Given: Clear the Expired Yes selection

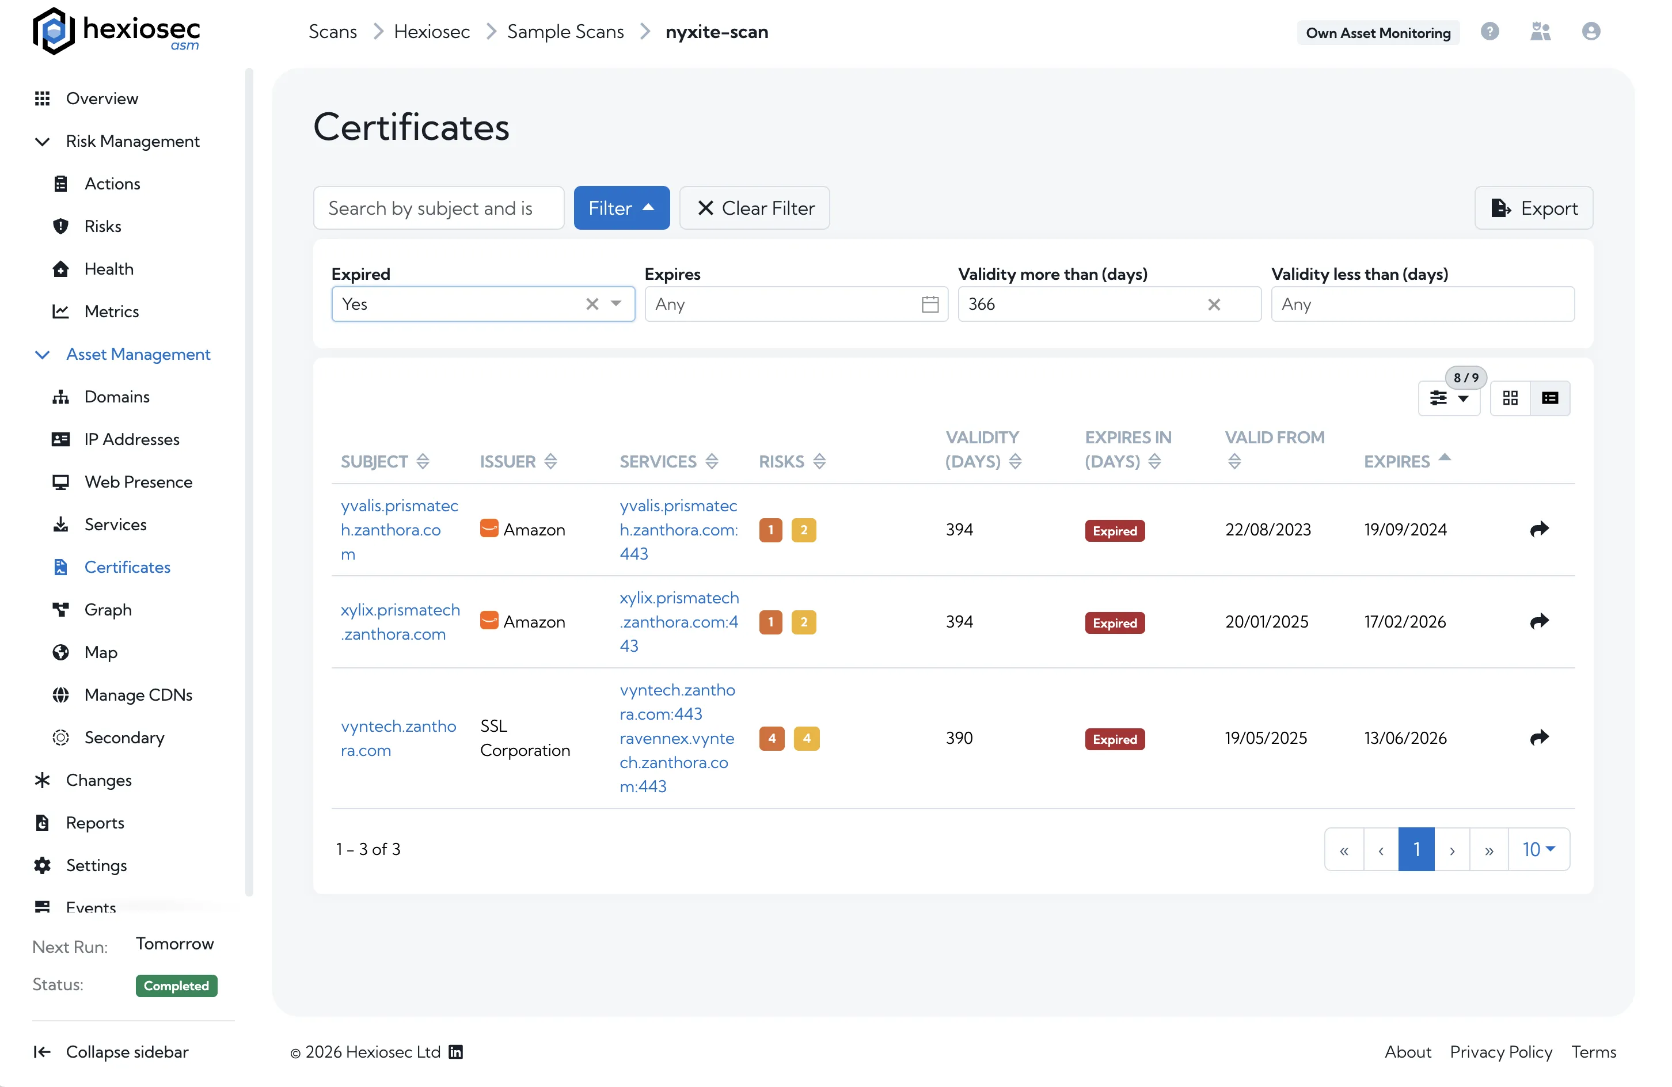Looking at the screenshot, I should coord(591,303).
